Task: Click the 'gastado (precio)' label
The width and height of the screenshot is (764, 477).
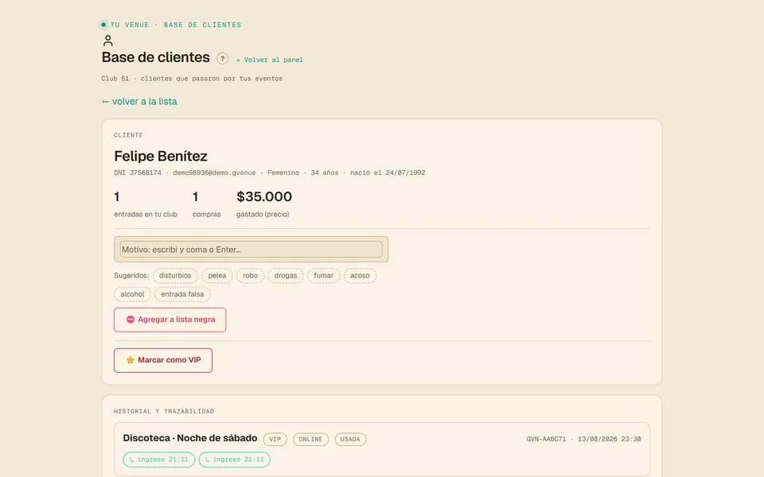Action: tap(263, 214)
